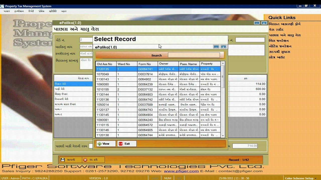
Task: Click the record list scroll up arrow
Action: [x=223, y=63]
